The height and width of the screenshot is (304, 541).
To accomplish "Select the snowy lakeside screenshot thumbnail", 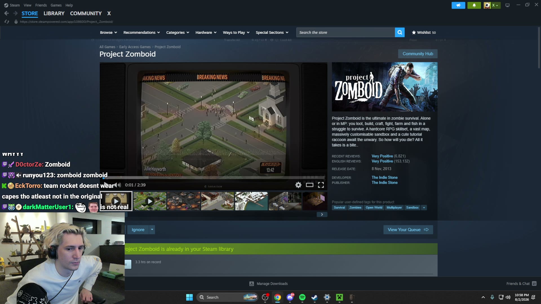I will pos(251,201).
